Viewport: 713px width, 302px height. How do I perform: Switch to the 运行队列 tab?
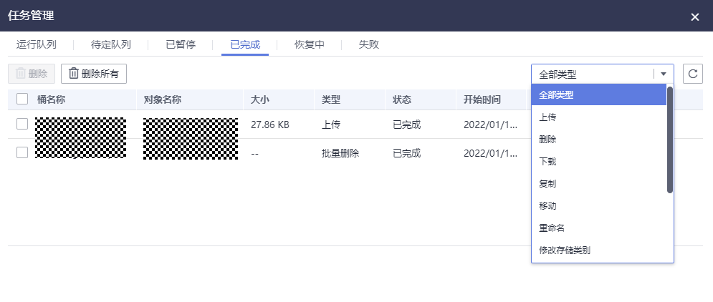click(37, 44)
